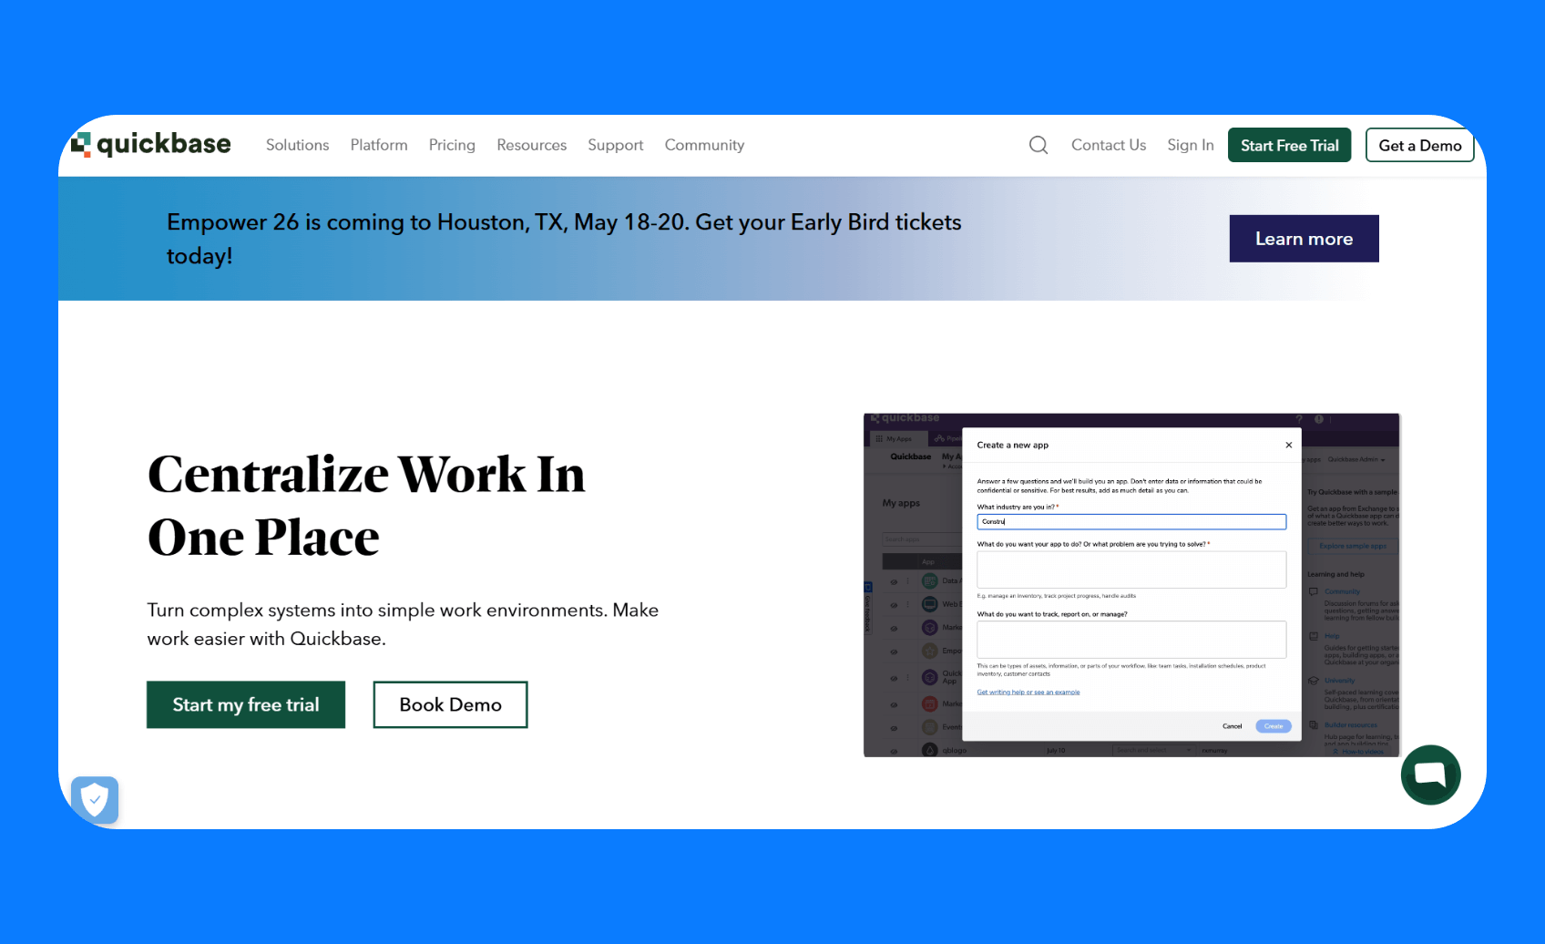Viewport: 1545px width, 944px height.
Task: Open the Quickbase Admin dropdown in preview
Action: tap(1356, 459)
